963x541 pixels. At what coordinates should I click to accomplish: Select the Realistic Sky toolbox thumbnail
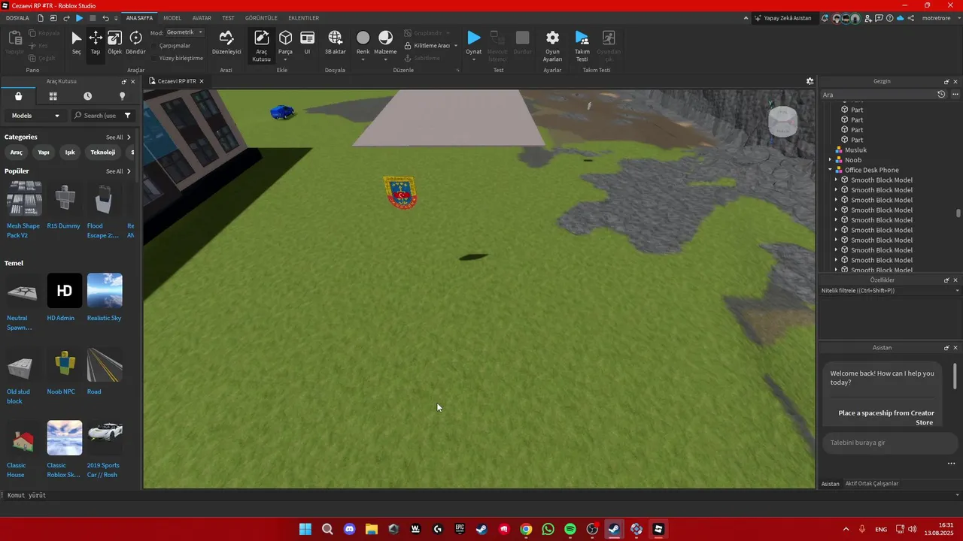click(x=105, y=291)
